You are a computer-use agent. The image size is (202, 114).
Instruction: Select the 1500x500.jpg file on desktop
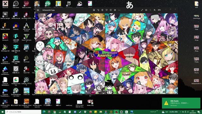point(196,16)
